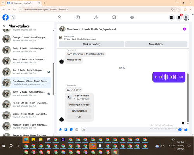The height and width of the screenshot is (155, 194).
Task: Open the Zac apartment conversation
Action: 26,72
